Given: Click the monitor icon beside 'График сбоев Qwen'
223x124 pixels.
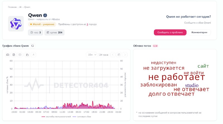Looking at the screenshot, I should click(33, 46).
